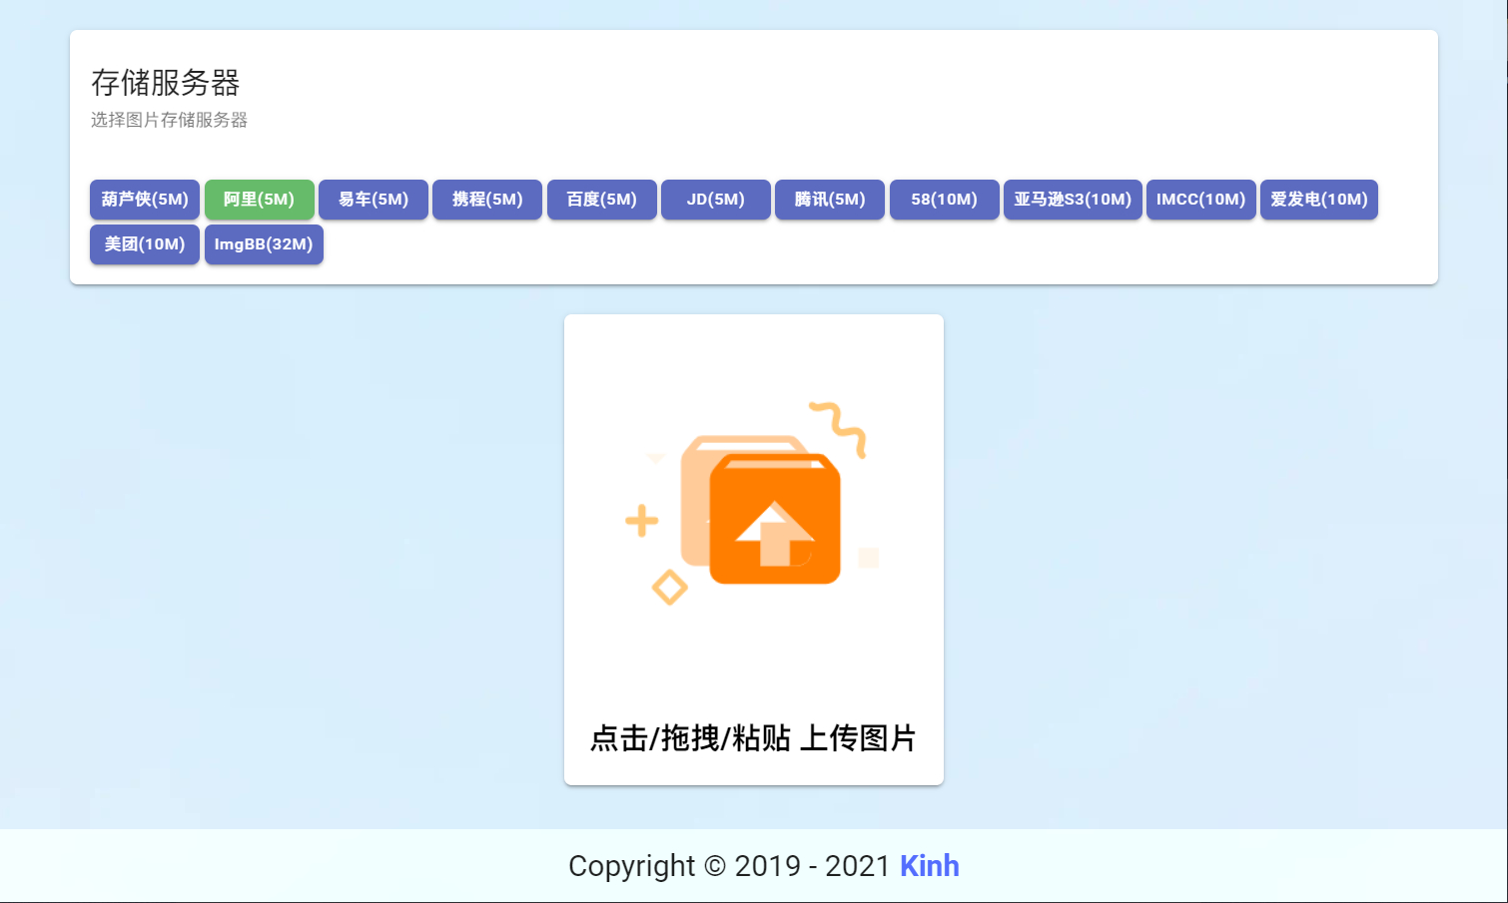The image size is (1508, 903).
Task: Pick the 美团(10M) storage server
Action: pos(144,244)
